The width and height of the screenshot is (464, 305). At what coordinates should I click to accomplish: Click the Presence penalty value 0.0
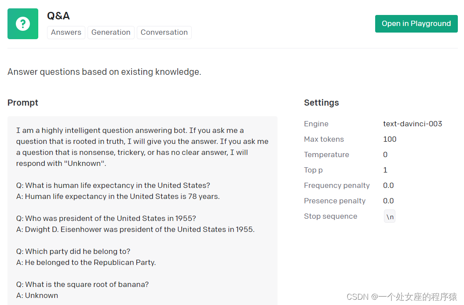click(x=388, y=201)
